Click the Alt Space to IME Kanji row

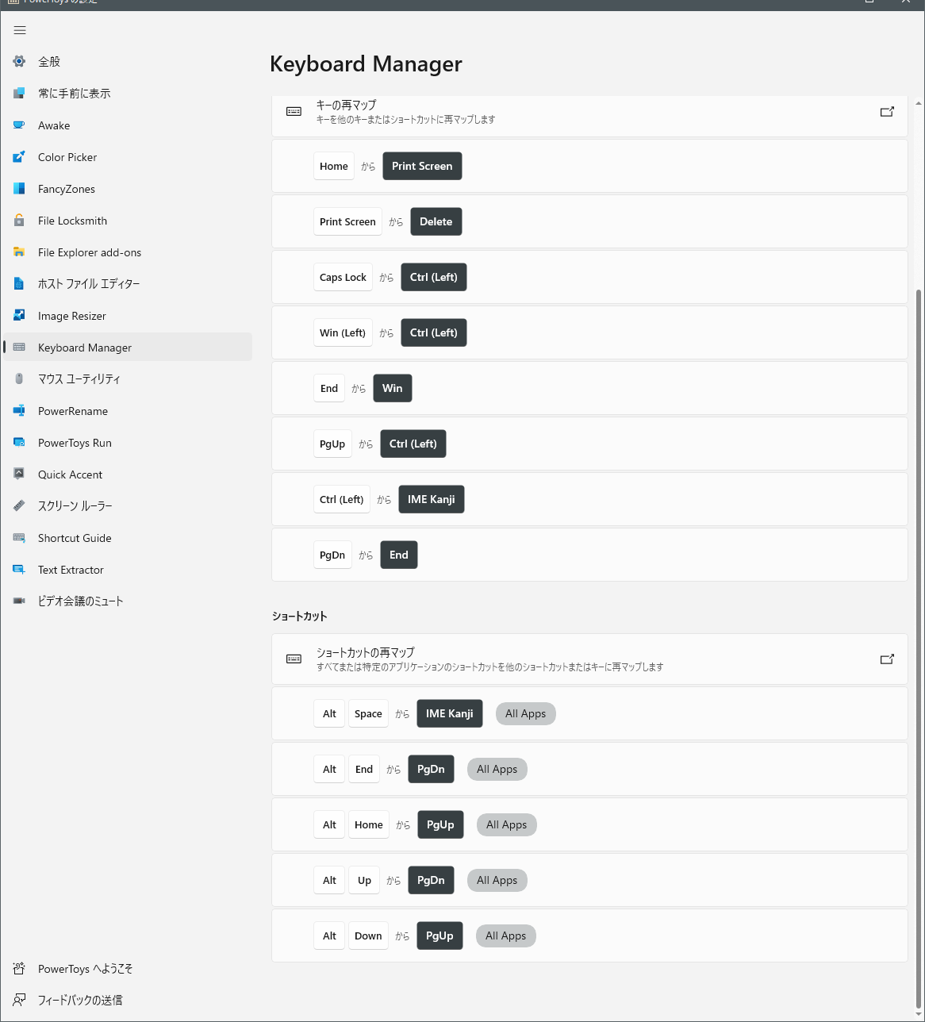589,713
